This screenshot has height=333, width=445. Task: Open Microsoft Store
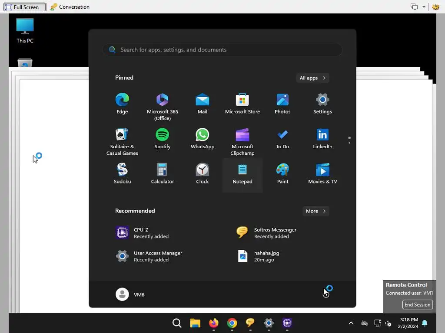pos(242,104)
